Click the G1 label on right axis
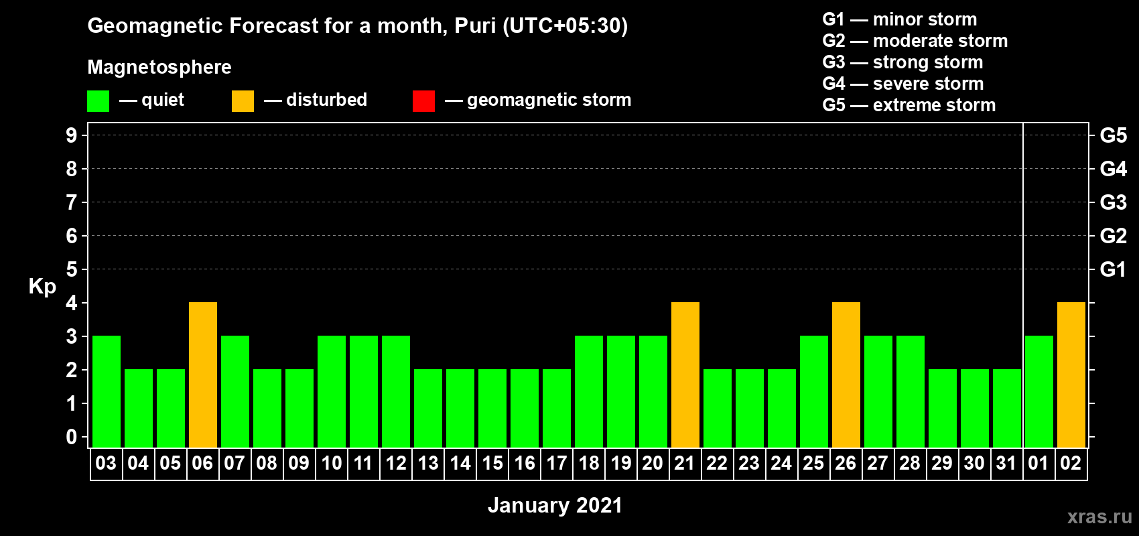Viewport: 1139px width, 536px height. coord(1114,269)
